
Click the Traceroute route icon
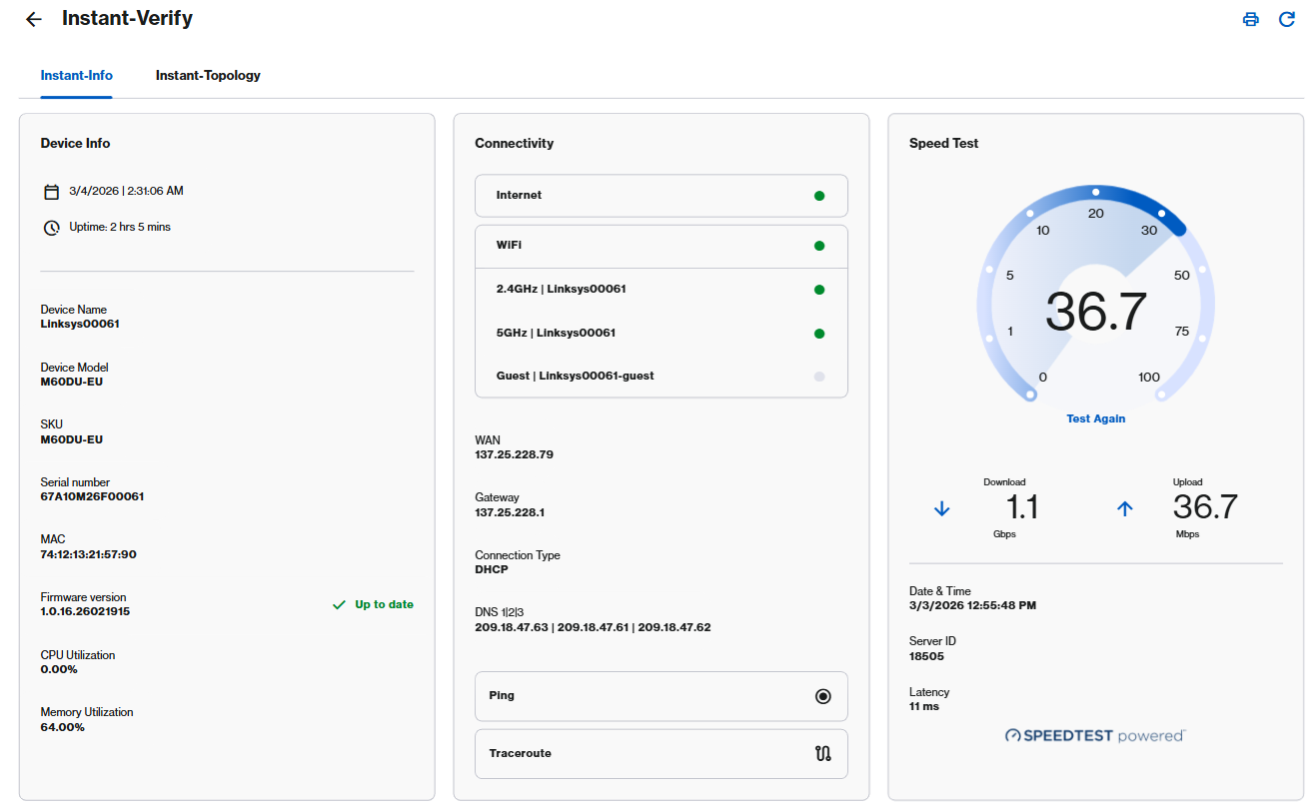coord(822,753)
